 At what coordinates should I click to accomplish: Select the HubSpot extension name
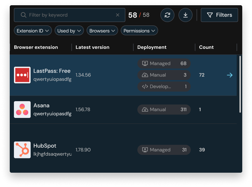click(x=45, y=146)
